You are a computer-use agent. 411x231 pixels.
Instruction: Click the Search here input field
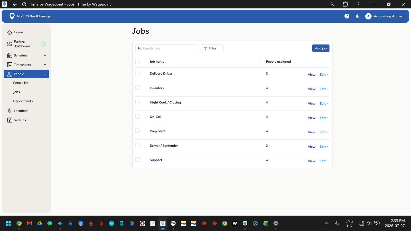(x=167, y=48)
